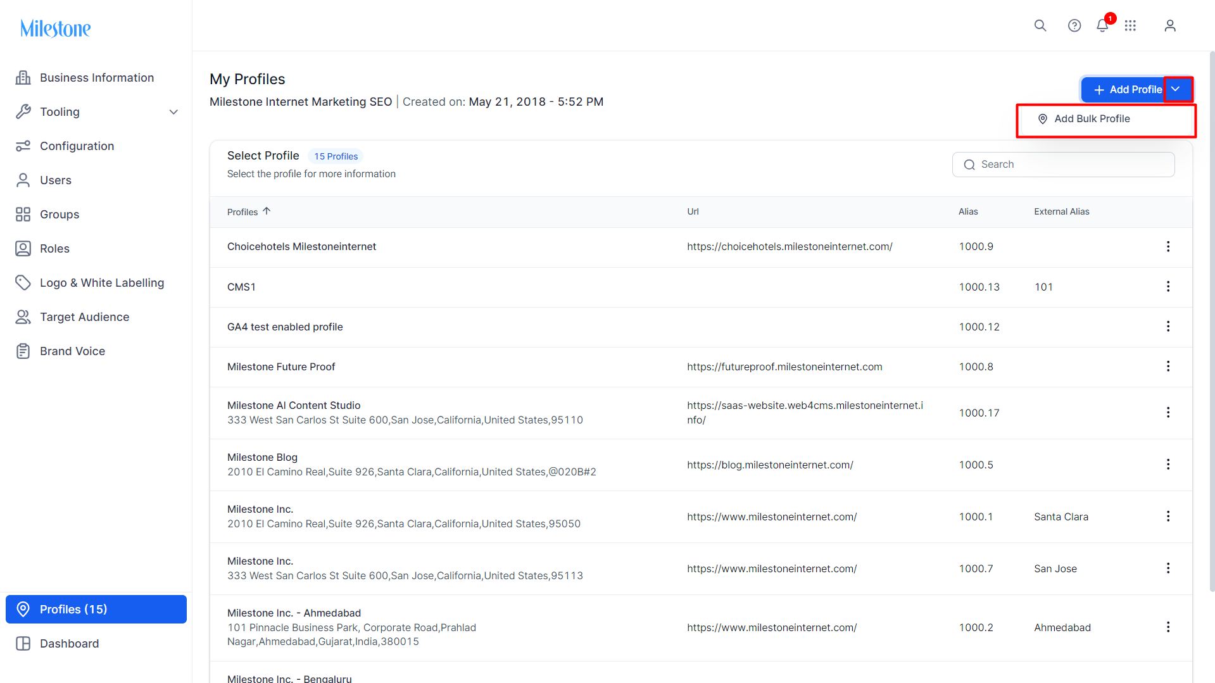
Task: Open choicehotels.milestoneinternet.com URL
Action: (790, 246)
